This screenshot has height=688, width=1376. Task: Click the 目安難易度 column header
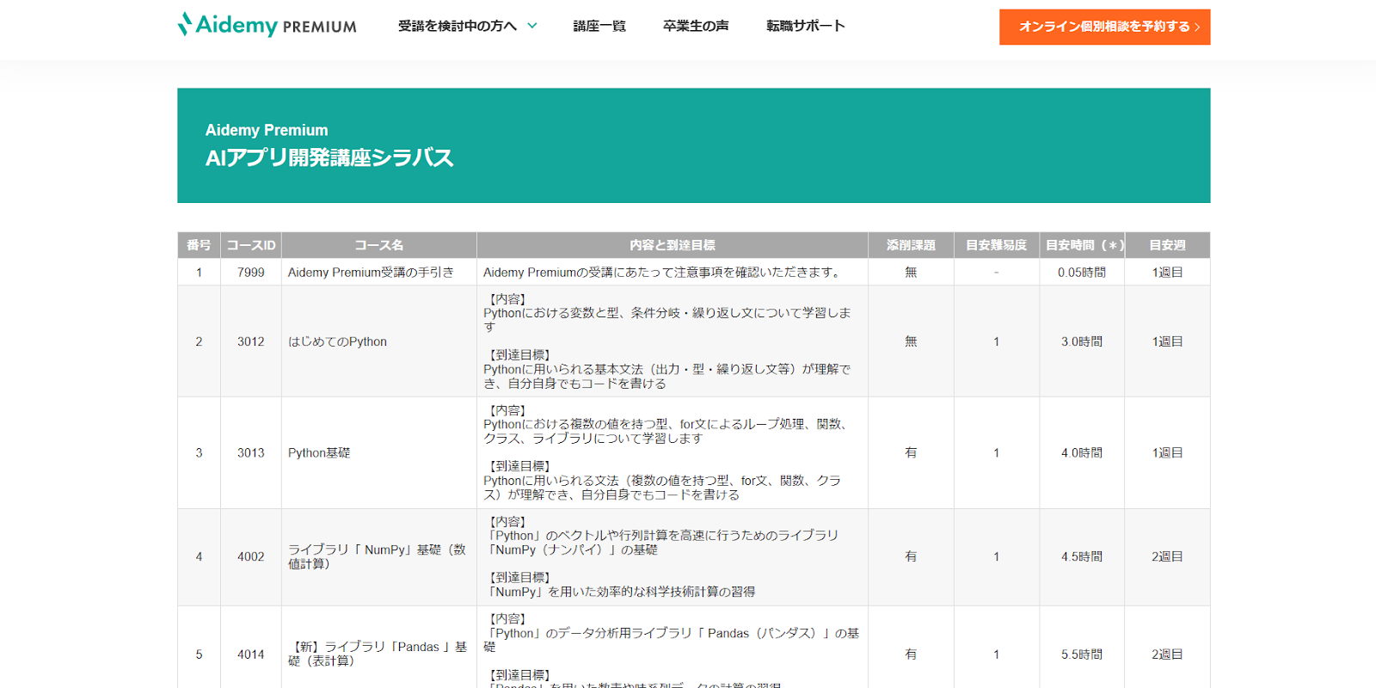997,245
